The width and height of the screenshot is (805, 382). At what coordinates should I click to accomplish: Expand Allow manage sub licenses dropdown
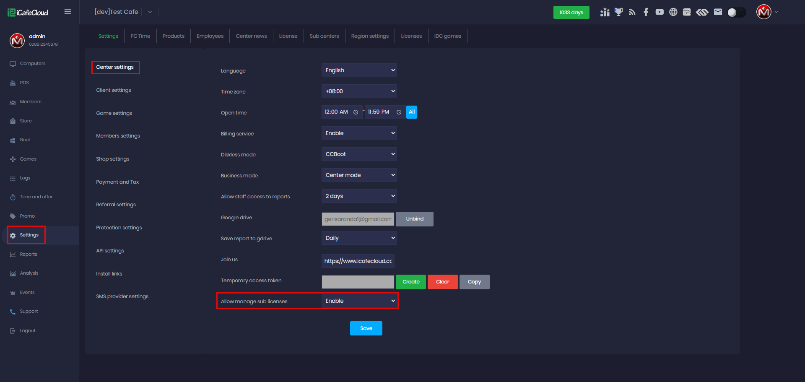coord(359,301)
